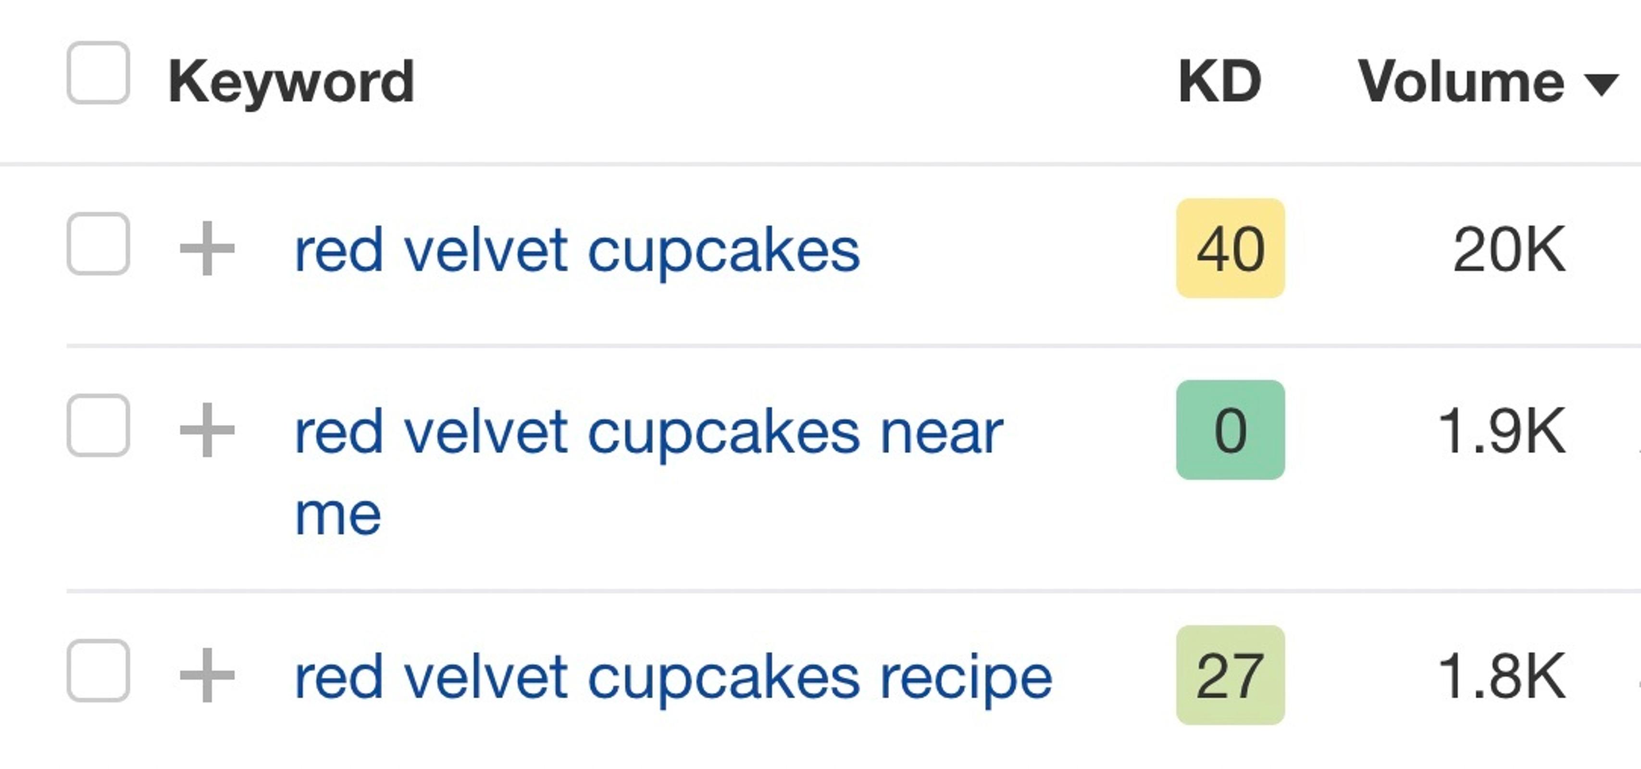Click the 1.8K volume value

pyautogui.click(x=1501, y=677)
